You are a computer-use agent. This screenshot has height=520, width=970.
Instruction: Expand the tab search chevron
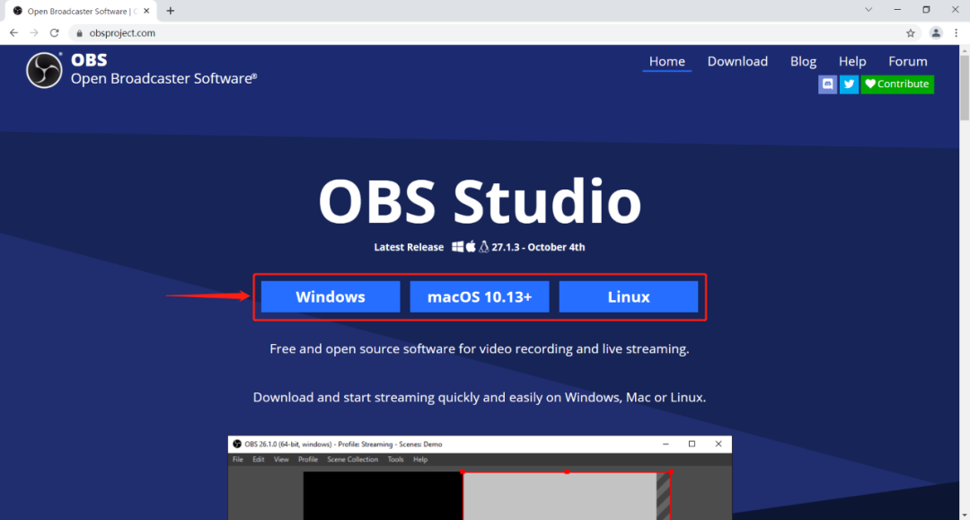(869, 10)
